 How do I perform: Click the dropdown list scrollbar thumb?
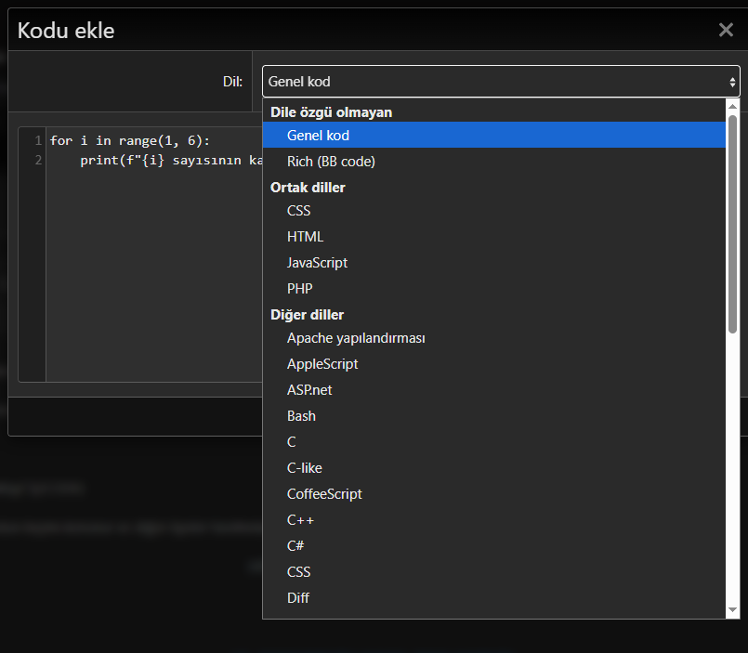tap(732, 224)
